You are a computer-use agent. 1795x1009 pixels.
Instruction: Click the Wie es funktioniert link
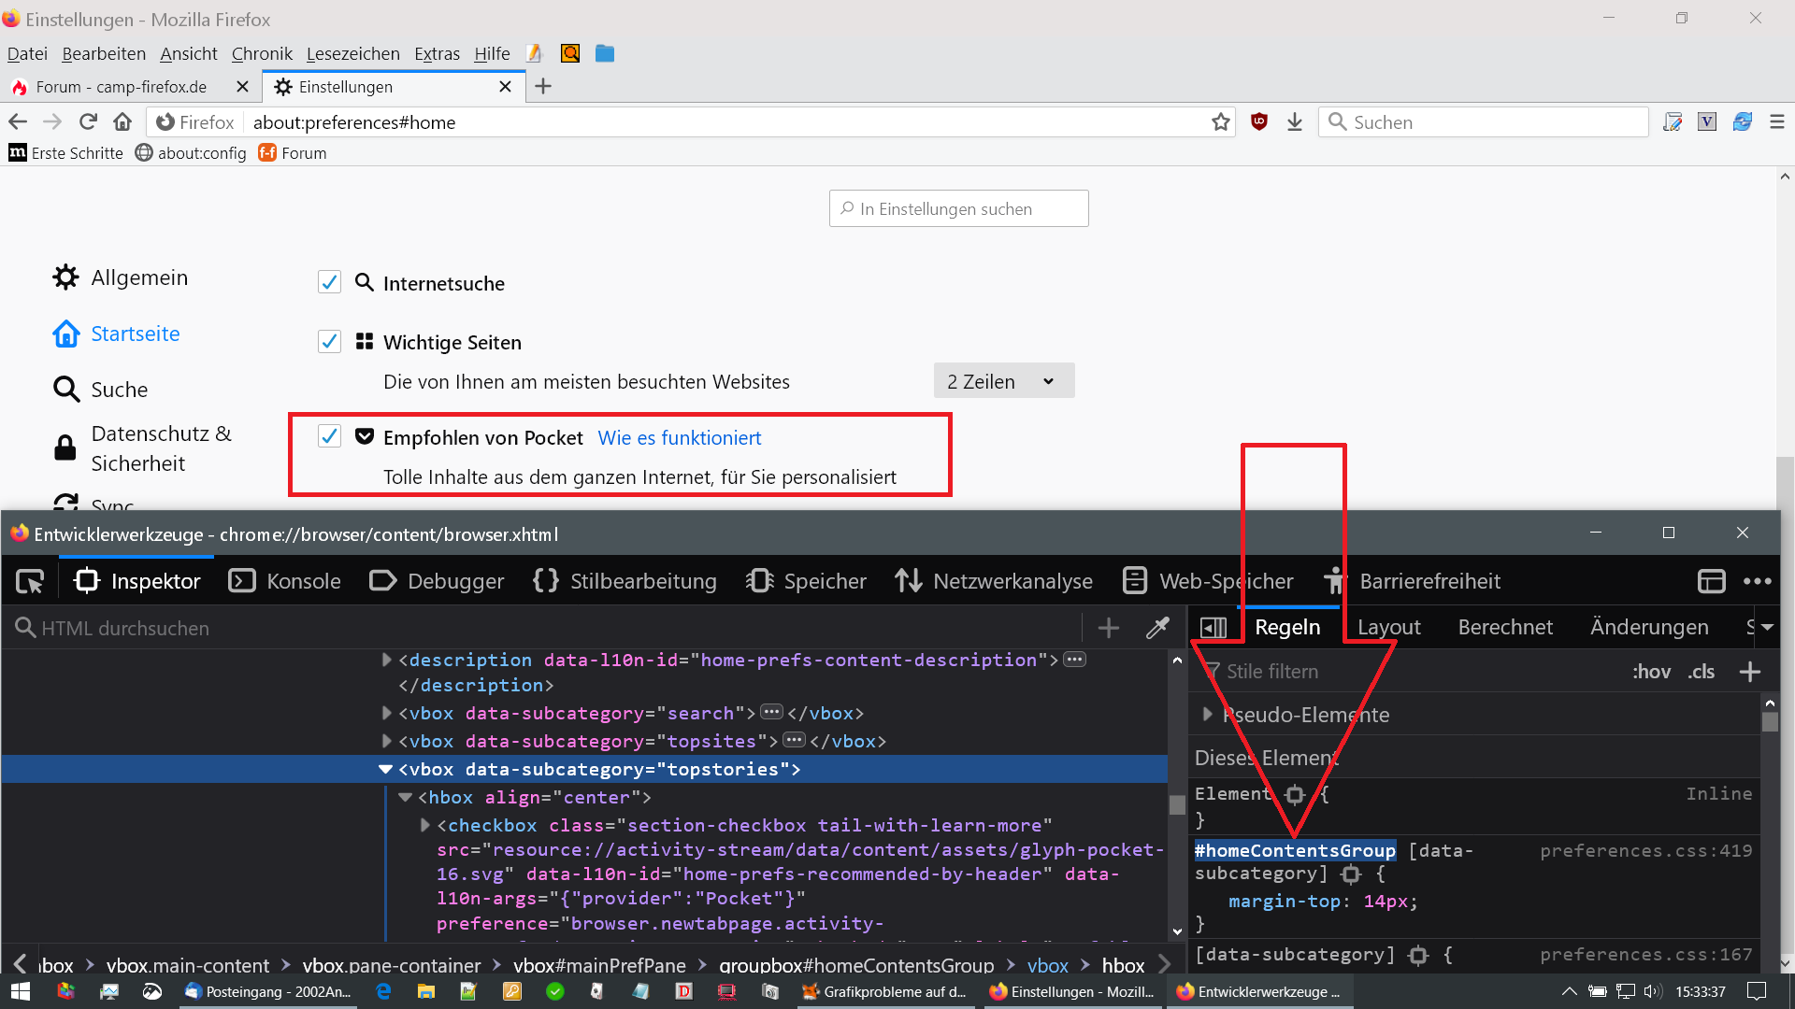(x=679, y=438)
